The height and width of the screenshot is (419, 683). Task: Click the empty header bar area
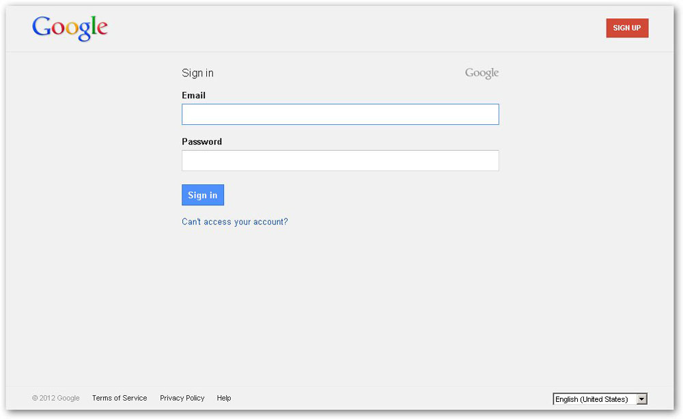[341, 29]
